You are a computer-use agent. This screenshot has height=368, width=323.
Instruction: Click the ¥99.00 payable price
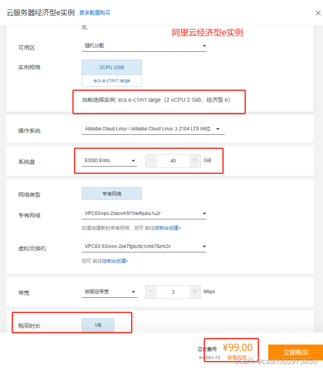point(237,347)
